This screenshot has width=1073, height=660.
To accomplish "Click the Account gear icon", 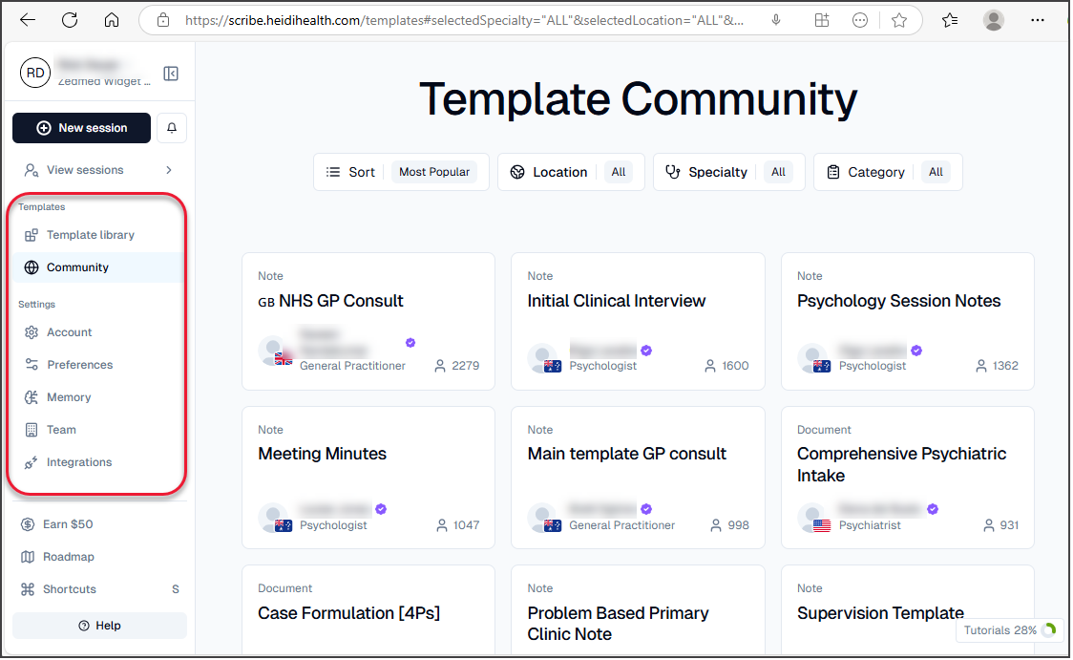I will [x=32, y=332].
